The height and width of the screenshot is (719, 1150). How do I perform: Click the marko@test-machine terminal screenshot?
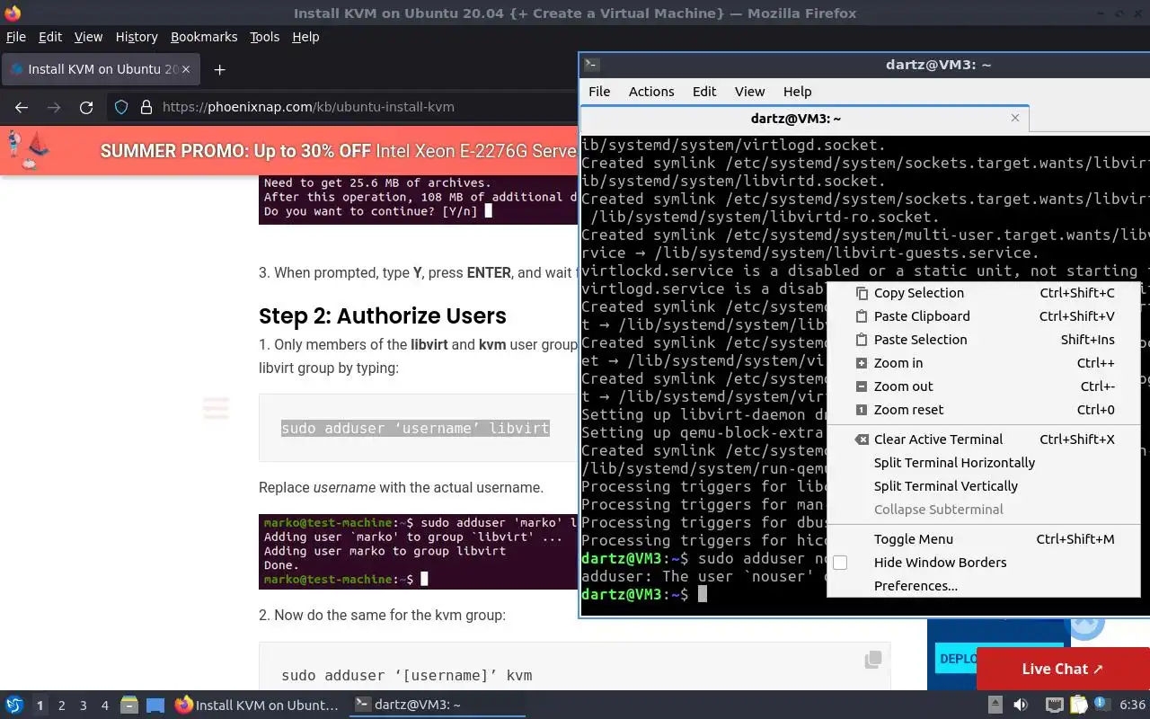[x=418, y=551]
